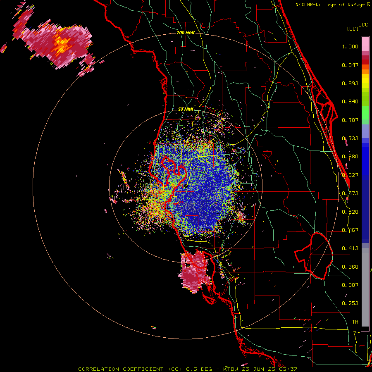Click the [CC] units label
Screen dimensions: 372x372
(353, 29)
